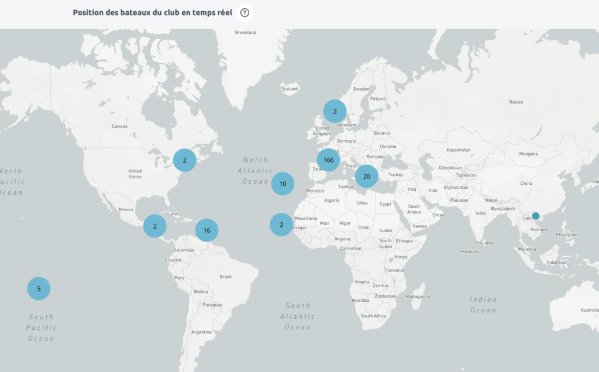Select the 5-boat cluster in South Pacific
This screenshot has height=372, width=599.
[x=39, y=288]
